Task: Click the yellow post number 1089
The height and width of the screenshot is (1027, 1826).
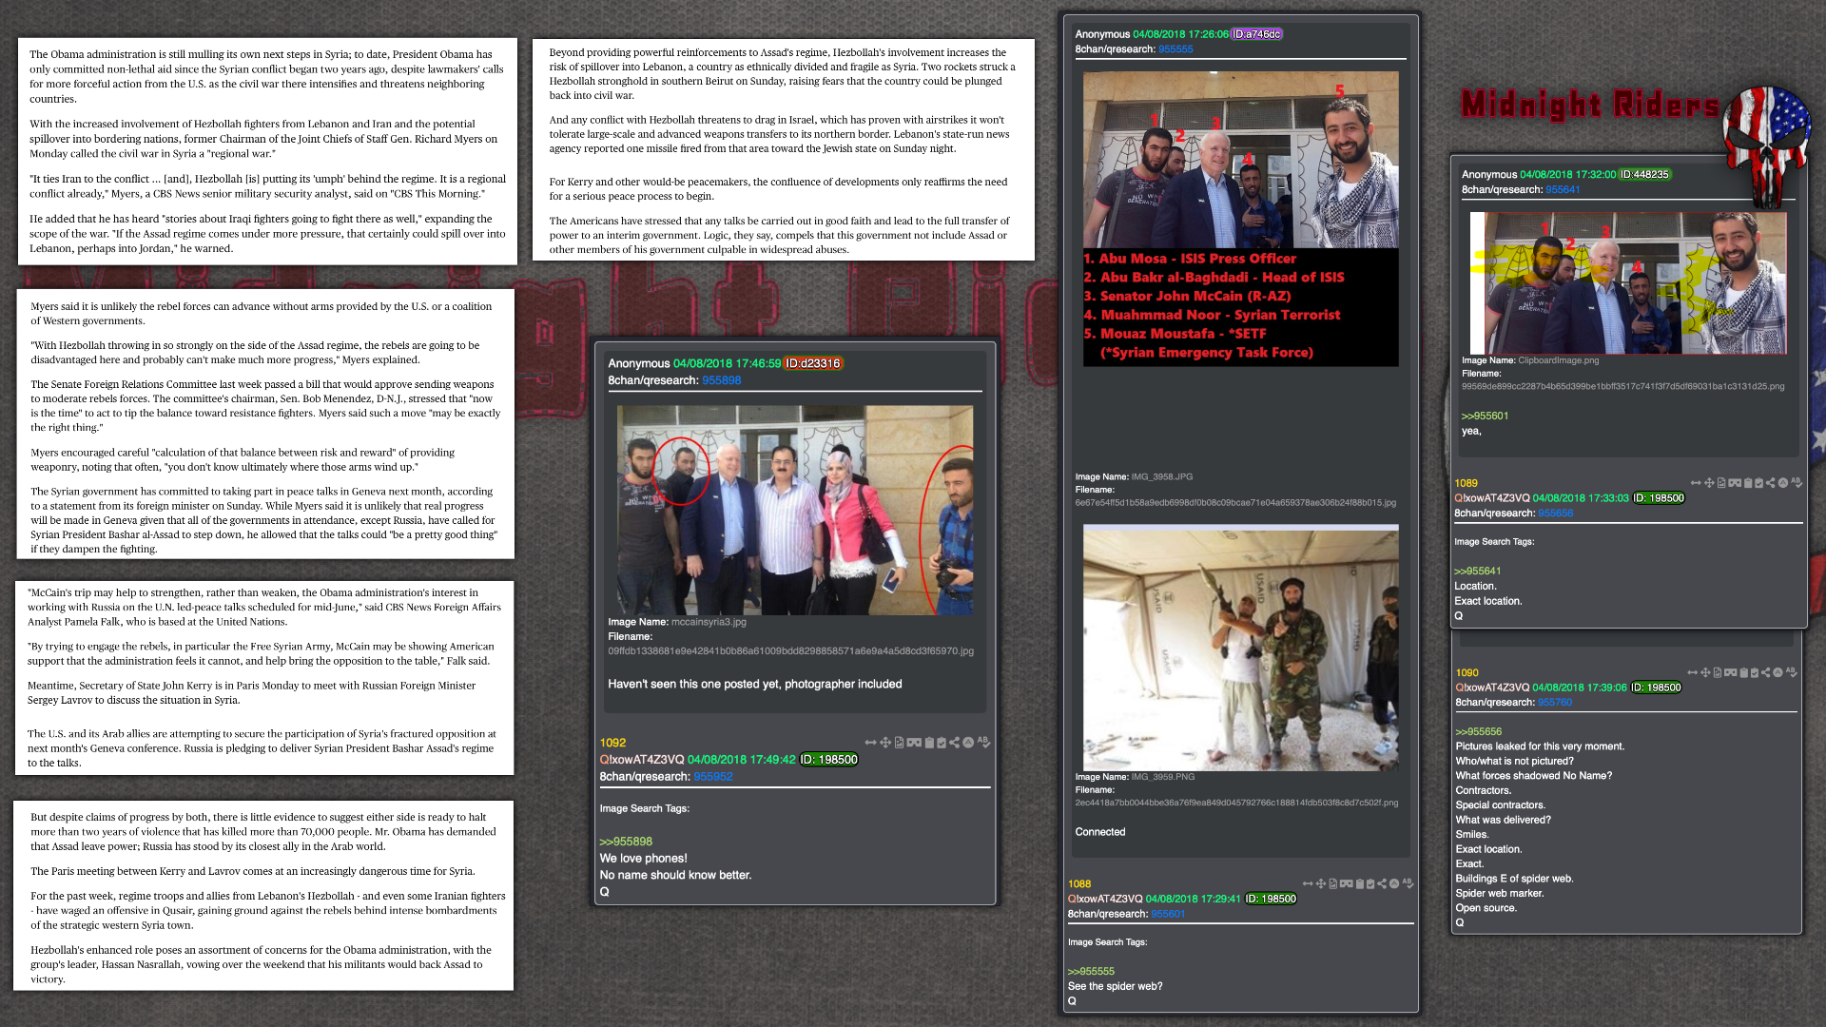Action: coord(1466,484)
